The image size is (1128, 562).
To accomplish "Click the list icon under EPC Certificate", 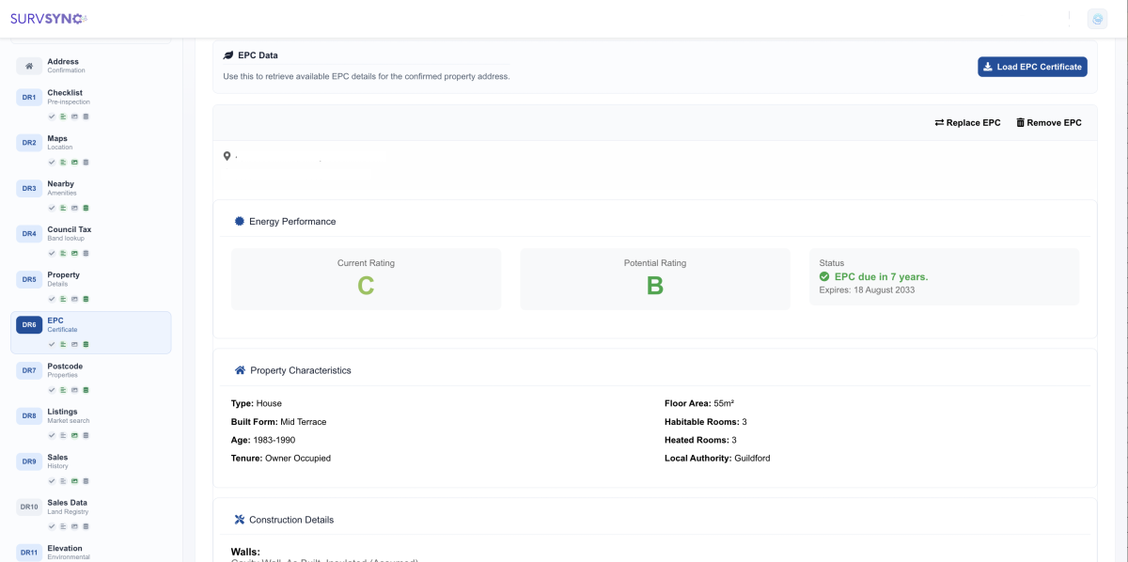I will (63, 345).
